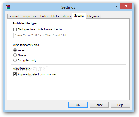Select the Never radio button
Viewport: 139px width, 117px height.
coord(15,50)
